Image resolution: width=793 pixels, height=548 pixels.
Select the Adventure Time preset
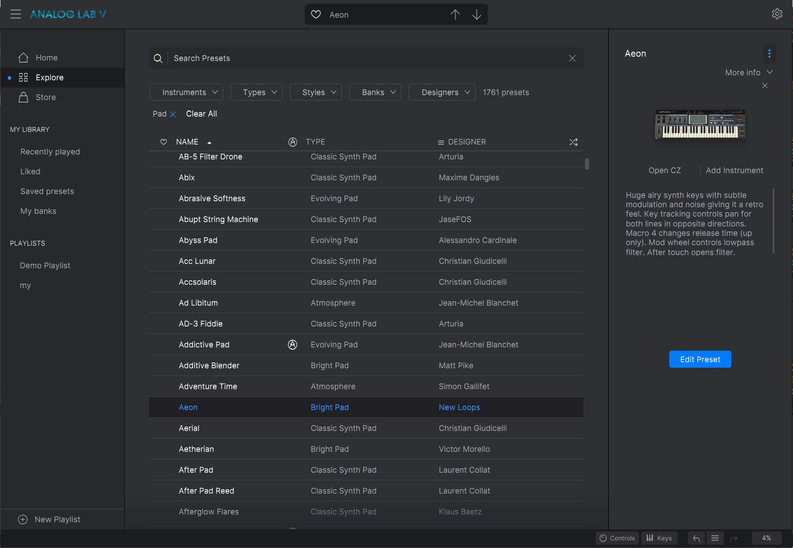click(366, 386)
